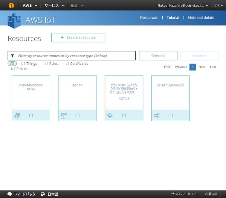
Task: Click the resource filter input field
Action: 72,55
